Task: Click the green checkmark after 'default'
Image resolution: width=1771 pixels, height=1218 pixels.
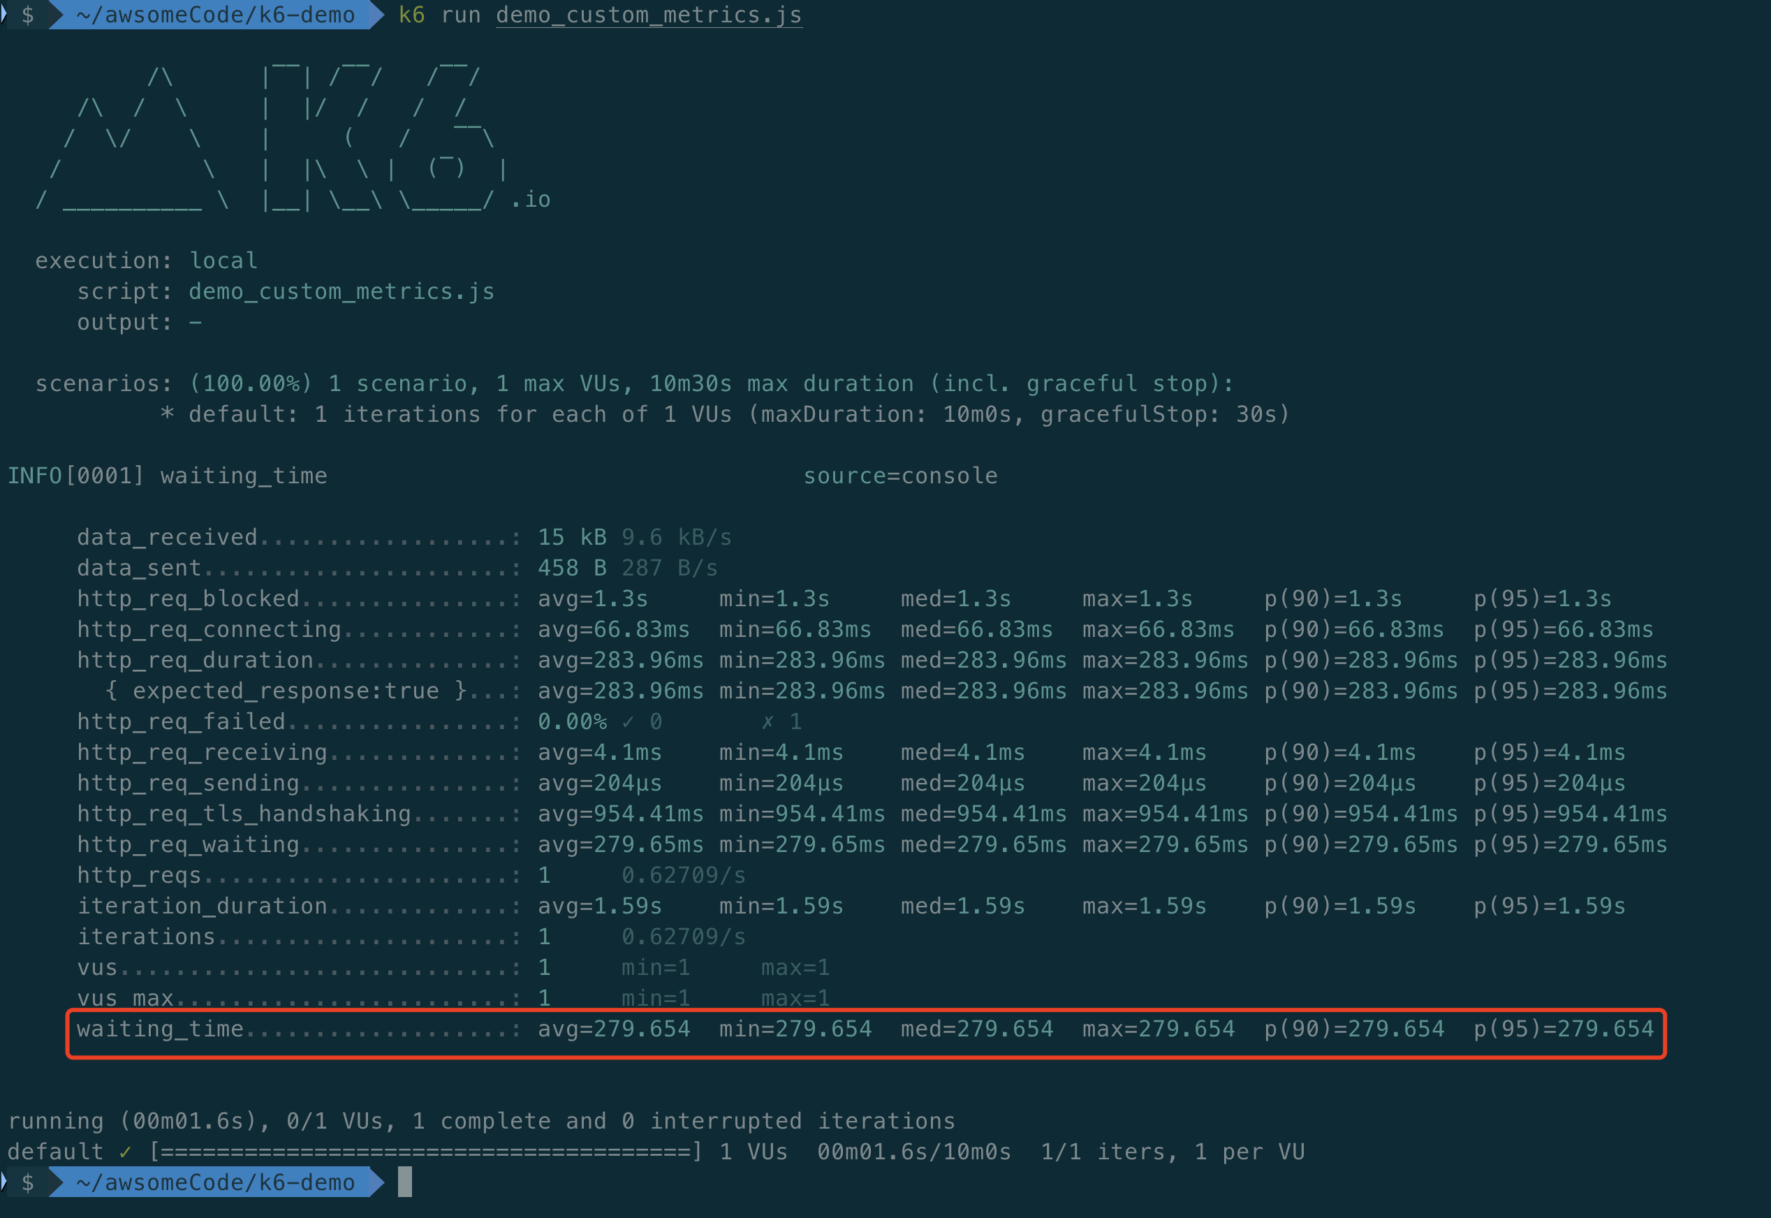Action: pos(125,1152)
